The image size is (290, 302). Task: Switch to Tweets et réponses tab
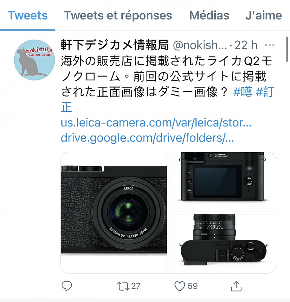click(118, 15)
